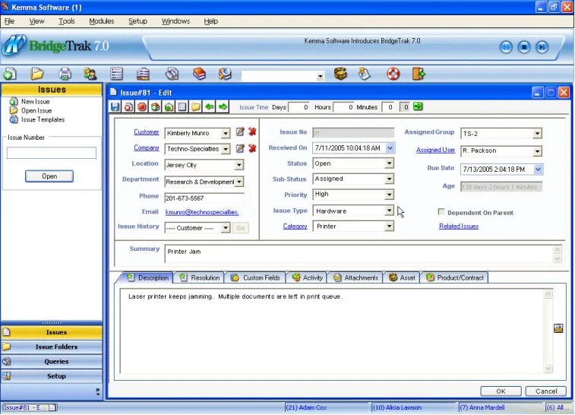Screen dimensions: 575x415
Task: Open the Assigned User dropdown showing R. Packson
Action: point(537,150)
